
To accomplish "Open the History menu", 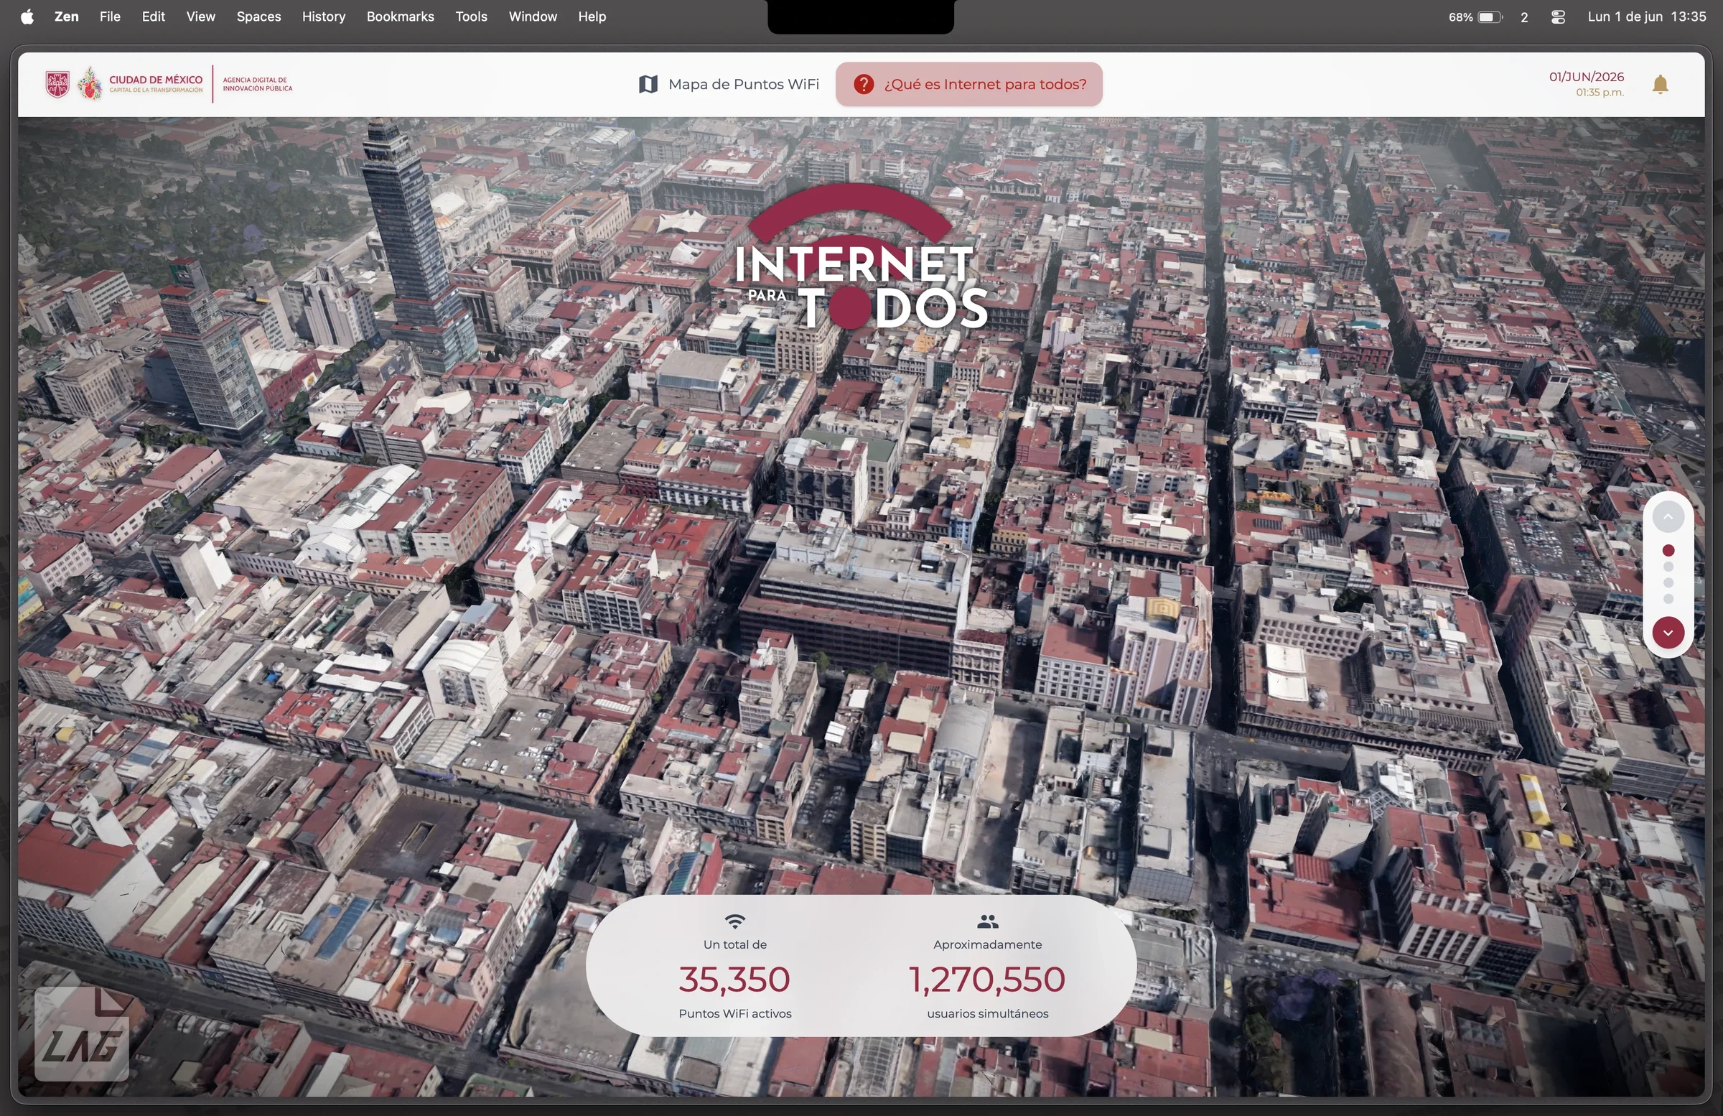I will [x=324, y=17].
